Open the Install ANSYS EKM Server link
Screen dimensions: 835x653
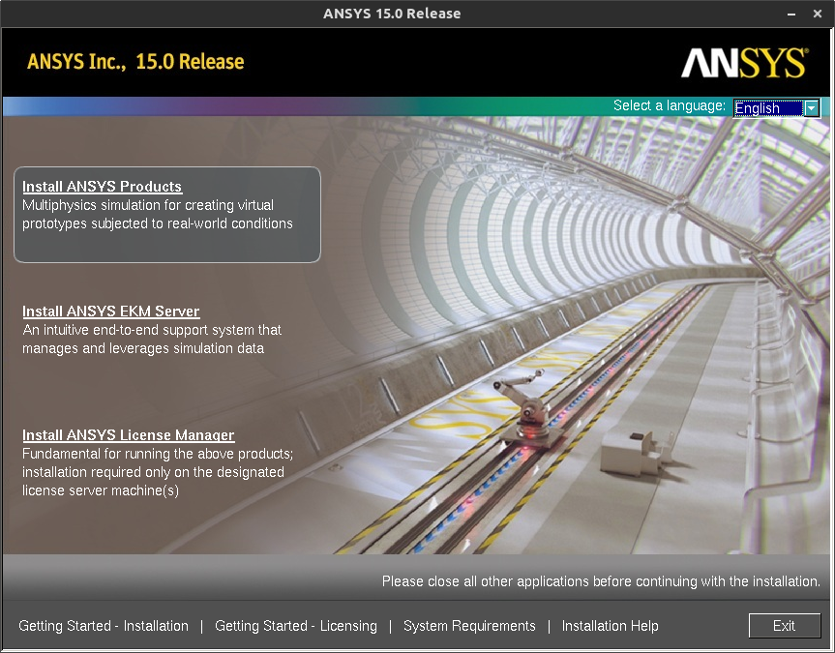point(110,312)
